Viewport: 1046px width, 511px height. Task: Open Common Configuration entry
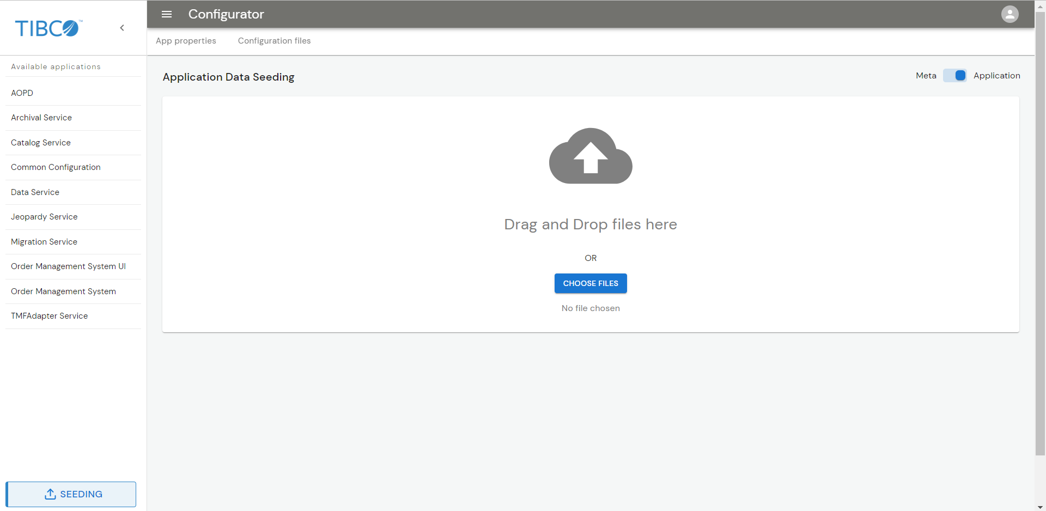73,167
